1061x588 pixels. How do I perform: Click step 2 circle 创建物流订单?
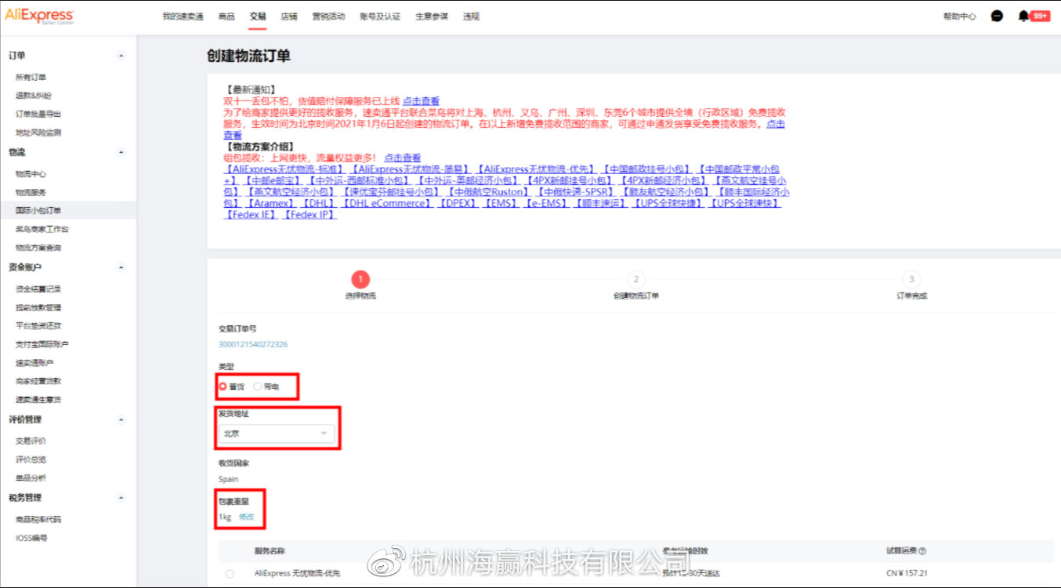(636, 279)
